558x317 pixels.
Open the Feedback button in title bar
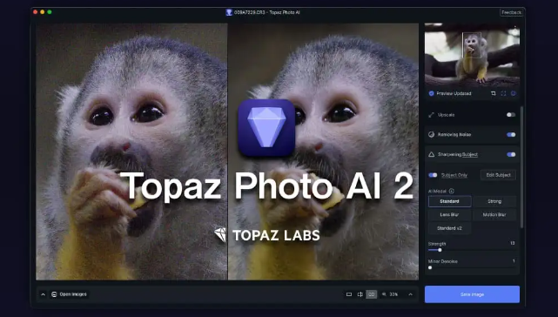(x=511, y=12)
